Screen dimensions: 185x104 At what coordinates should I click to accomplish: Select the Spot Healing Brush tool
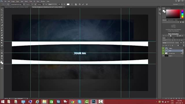[2, 25]
